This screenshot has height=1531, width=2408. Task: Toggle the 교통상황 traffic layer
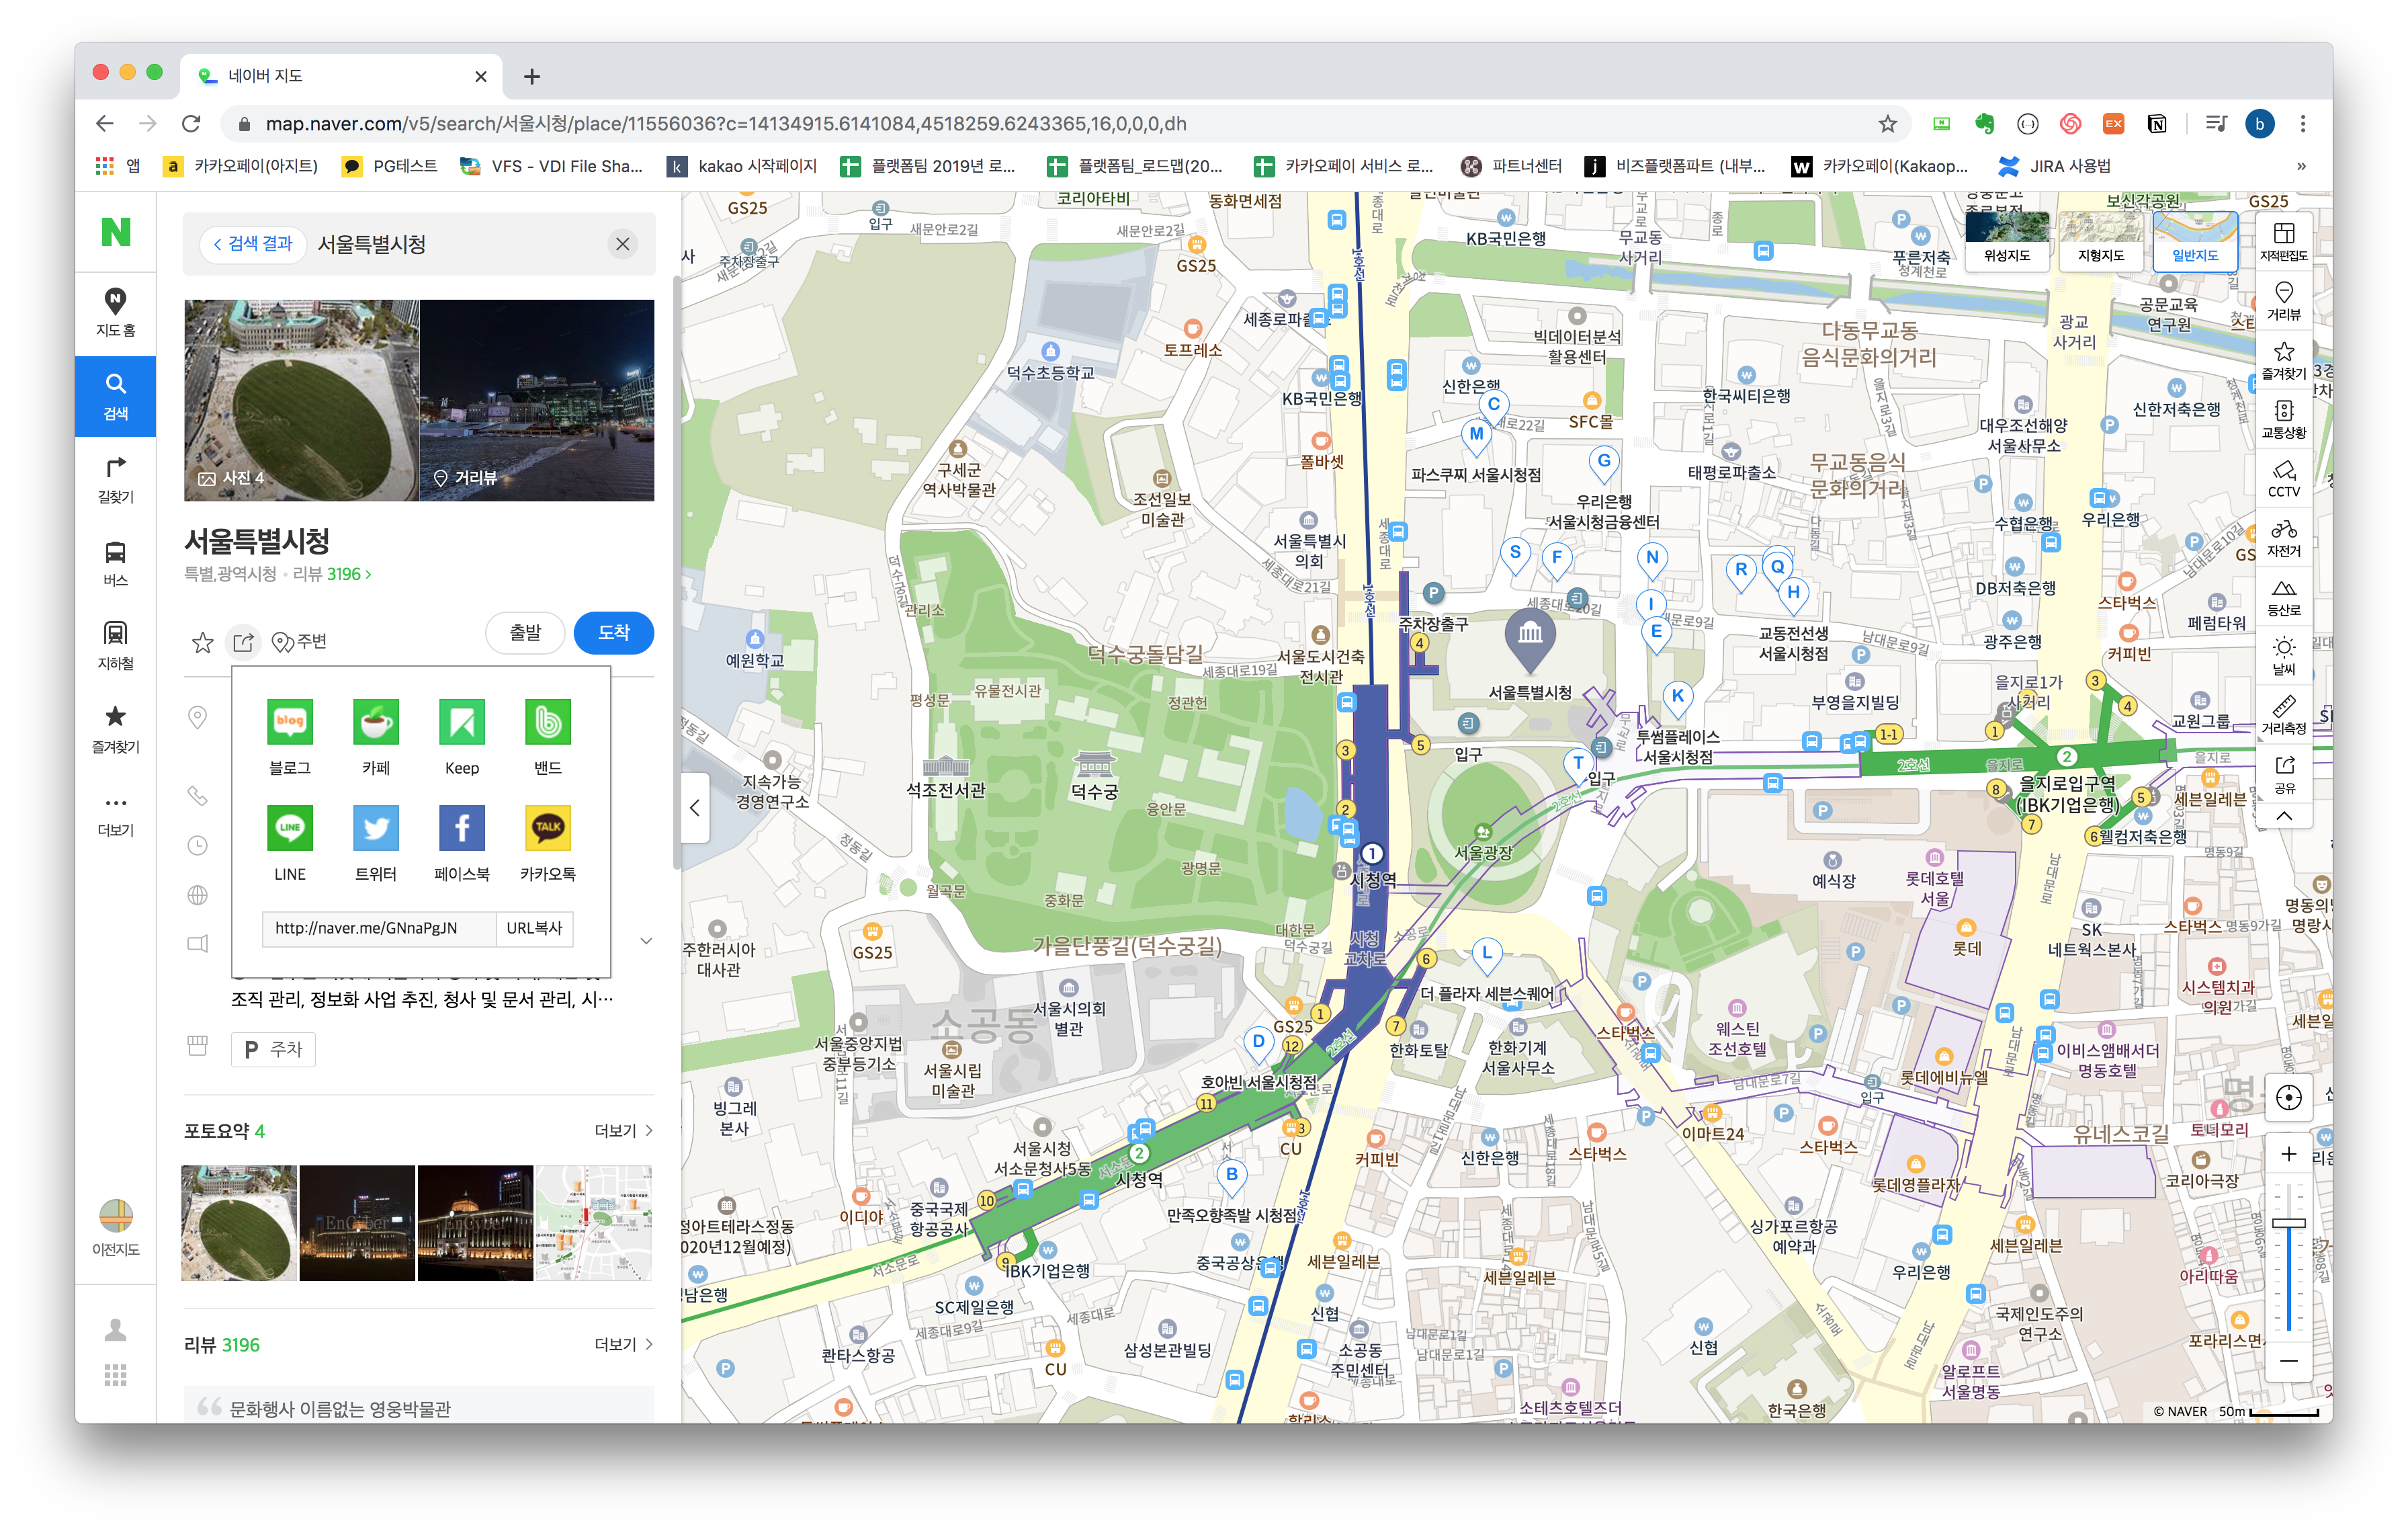coord(2283,419)
